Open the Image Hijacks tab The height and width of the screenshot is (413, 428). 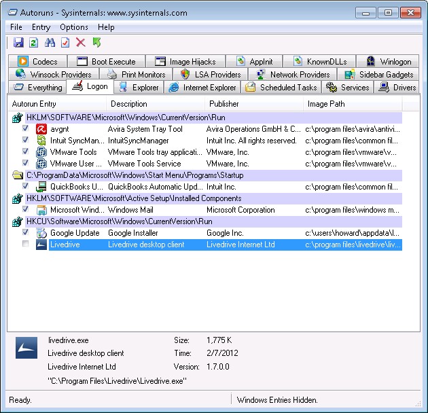click(185, 61)
